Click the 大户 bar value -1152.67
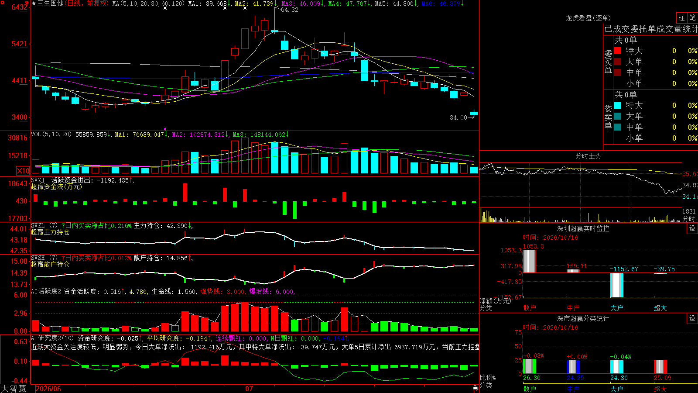 click(x=624, y=269)
